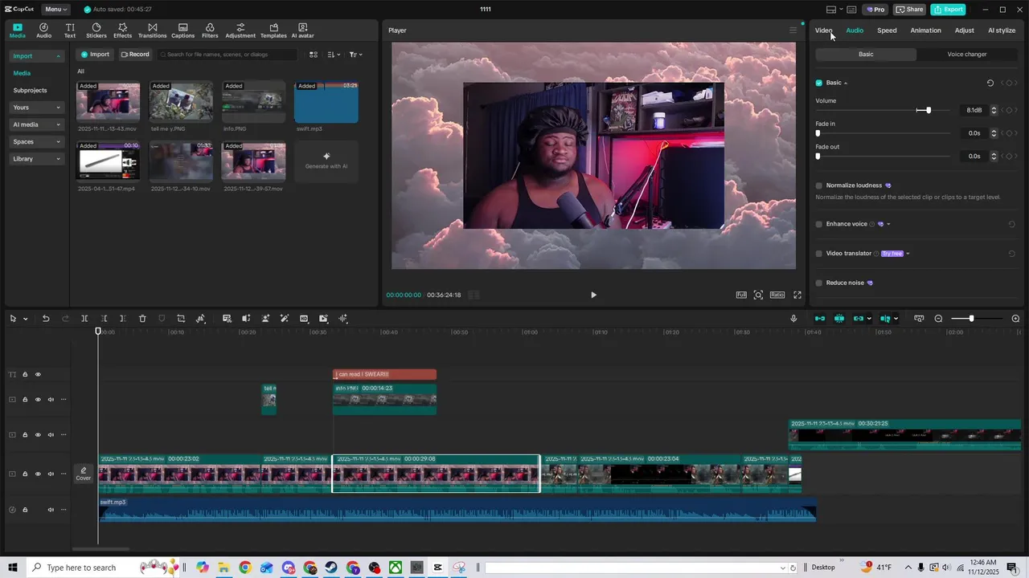Select the swift.mp3 media thumbnail

(x=326, y=102)
